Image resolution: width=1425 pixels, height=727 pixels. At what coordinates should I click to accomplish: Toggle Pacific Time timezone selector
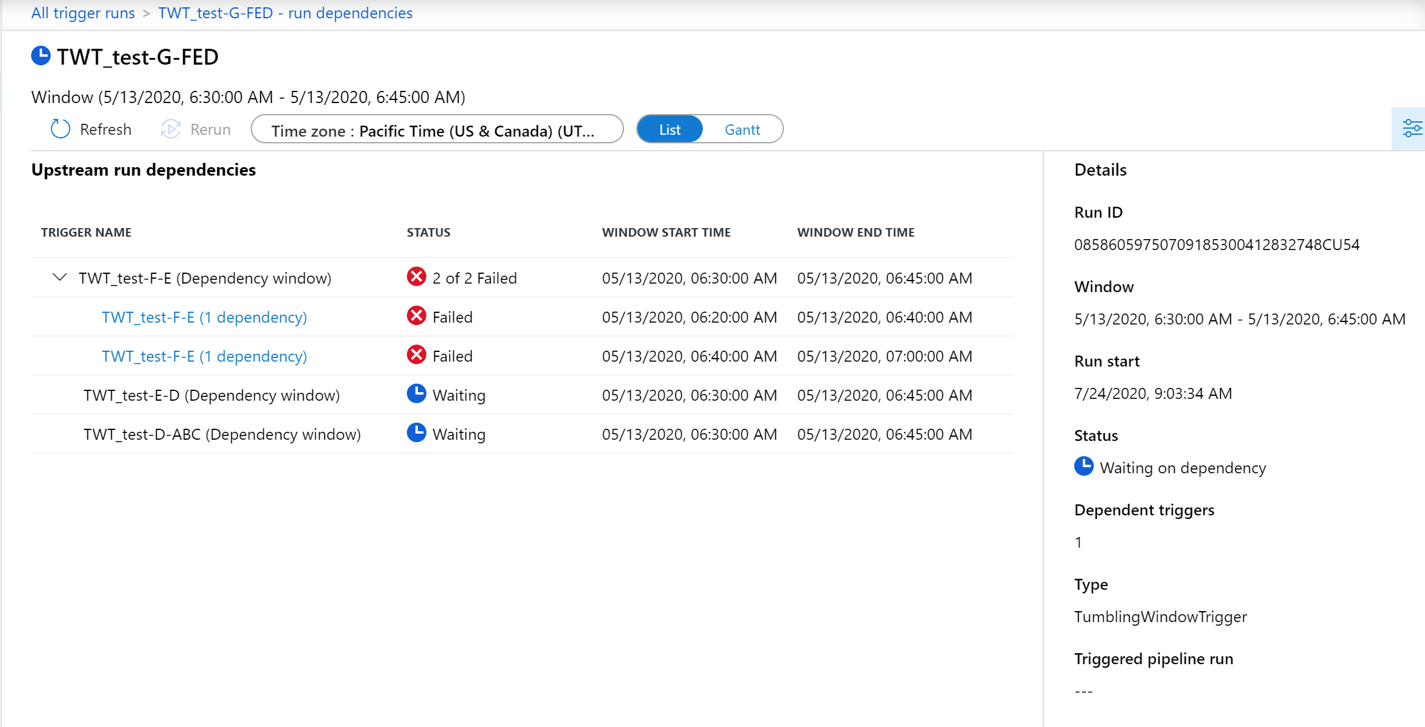437,129
